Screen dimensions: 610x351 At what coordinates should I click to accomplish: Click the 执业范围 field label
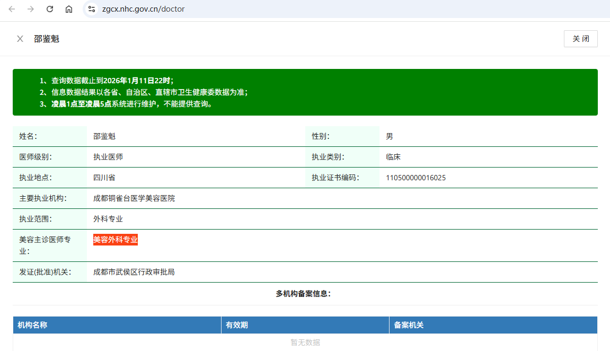click(x=36, y=219)
